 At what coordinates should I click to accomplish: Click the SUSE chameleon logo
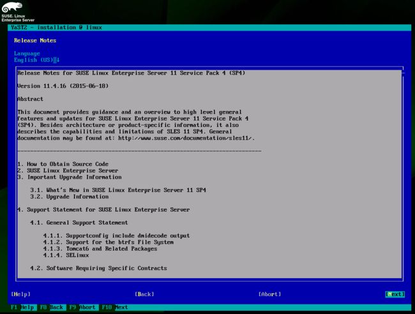coord(11,8)
